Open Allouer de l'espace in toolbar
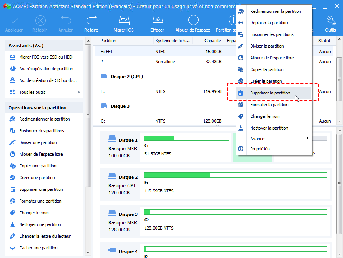The height and width of the screenshot is (258, 343). pos(193,24)
